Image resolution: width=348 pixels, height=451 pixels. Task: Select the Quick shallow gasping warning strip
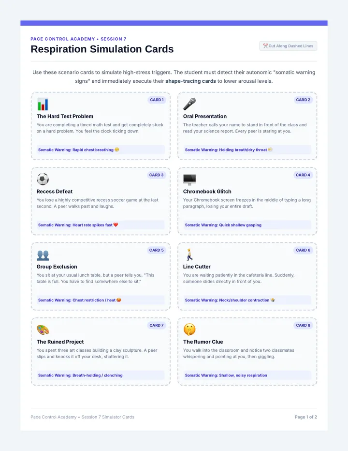click(247, 225)
